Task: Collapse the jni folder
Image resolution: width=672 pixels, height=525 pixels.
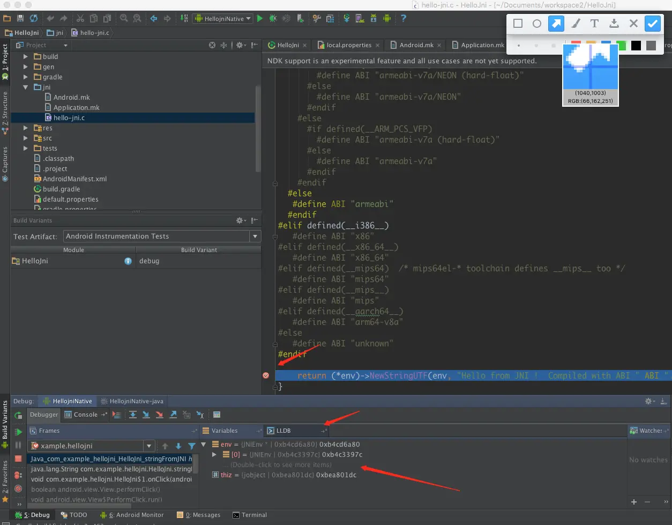Action: click(26, 87)
